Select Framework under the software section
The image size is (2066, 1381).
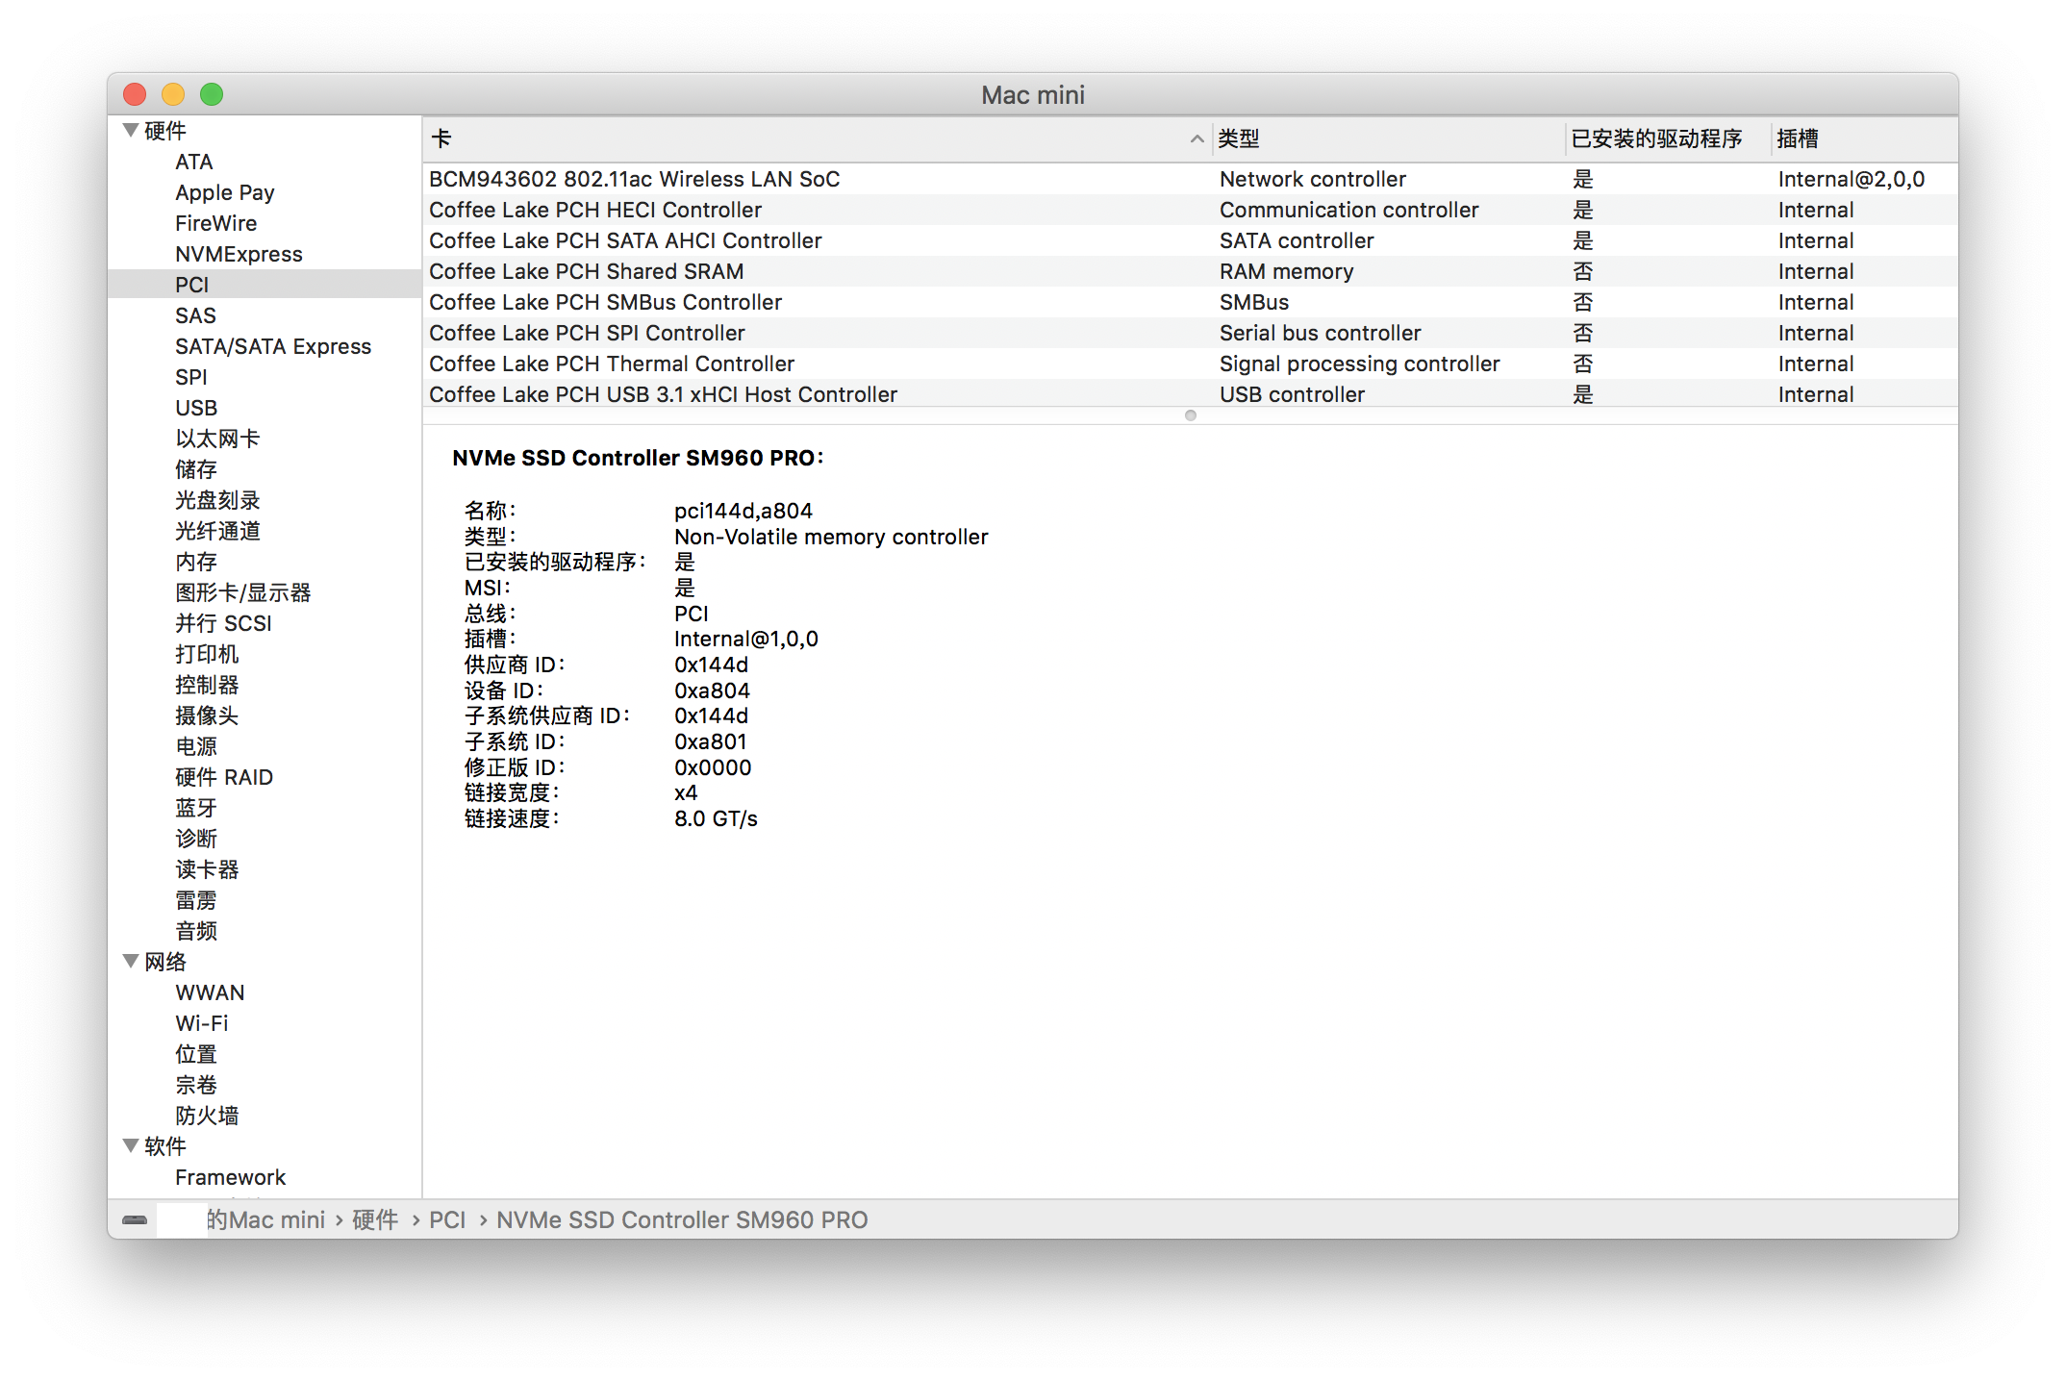[231, 1177]
